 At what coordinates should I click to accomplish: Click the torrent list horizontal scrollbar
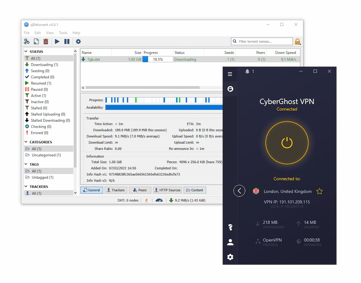coord(143,87)
